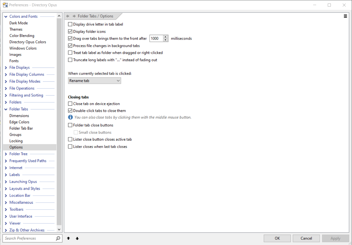Viewport: 352px width, 245px height.
Task: Check Lister closes when last tab closes
Action: click(x=70, y=146)
